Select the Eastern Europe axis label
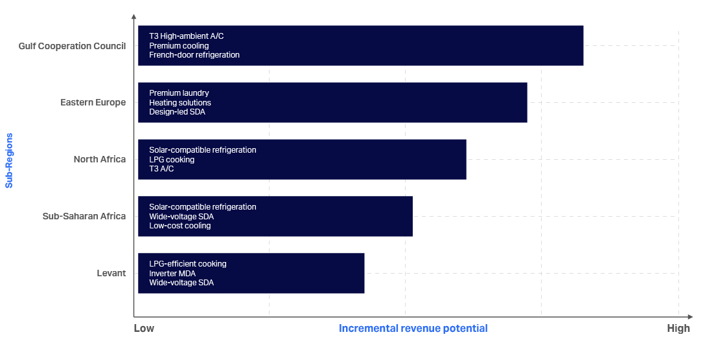The width and height of the screenshot is (716, 350). coord(93,102)
